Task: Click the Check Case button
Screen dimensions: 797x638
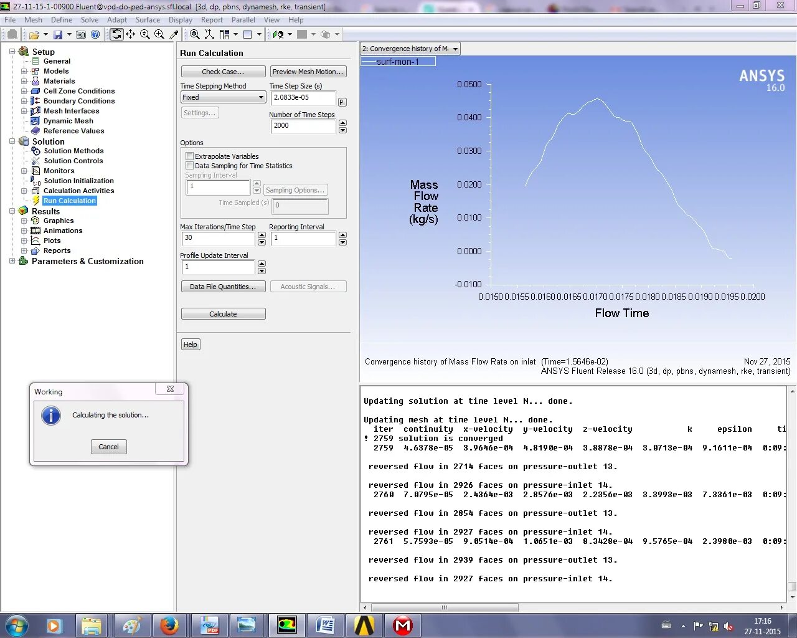Action: pos(224,72)
